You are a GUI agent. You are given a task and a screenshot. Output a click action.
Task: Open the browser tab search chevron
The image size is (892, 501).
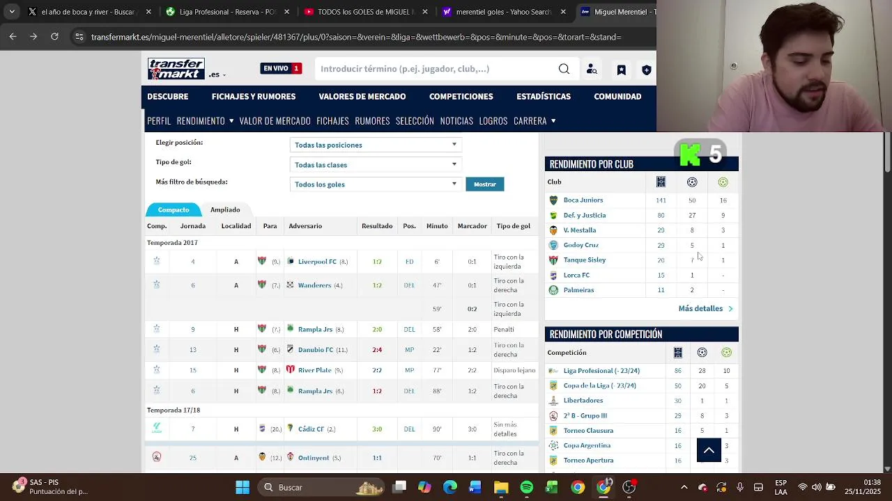tap(12, 12)
